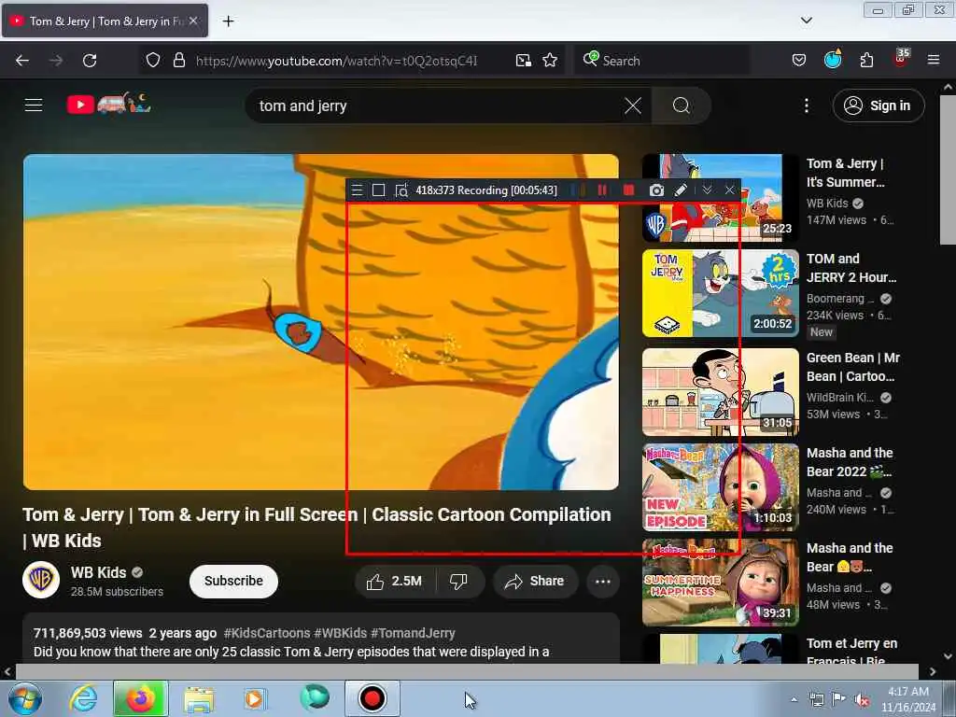The image size is (956, 717).
Task: Toggle picture-in-picture icon in address bar
Action: pyautogui.click(x=523, y=61)
